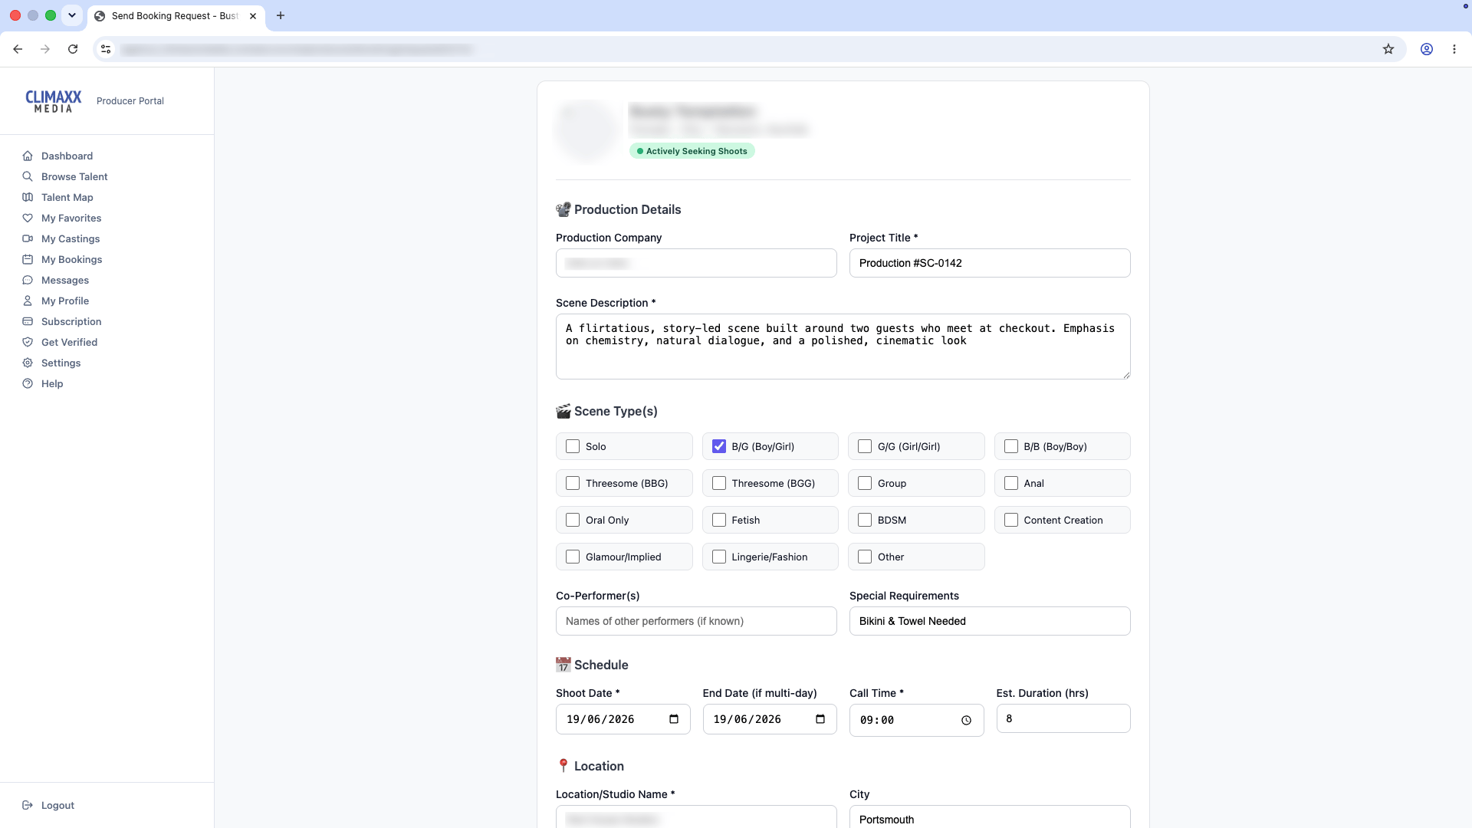This screenshot has width=1472, height=828.
Task: Open the Subscription page
Action: click(x=71, y=321)
